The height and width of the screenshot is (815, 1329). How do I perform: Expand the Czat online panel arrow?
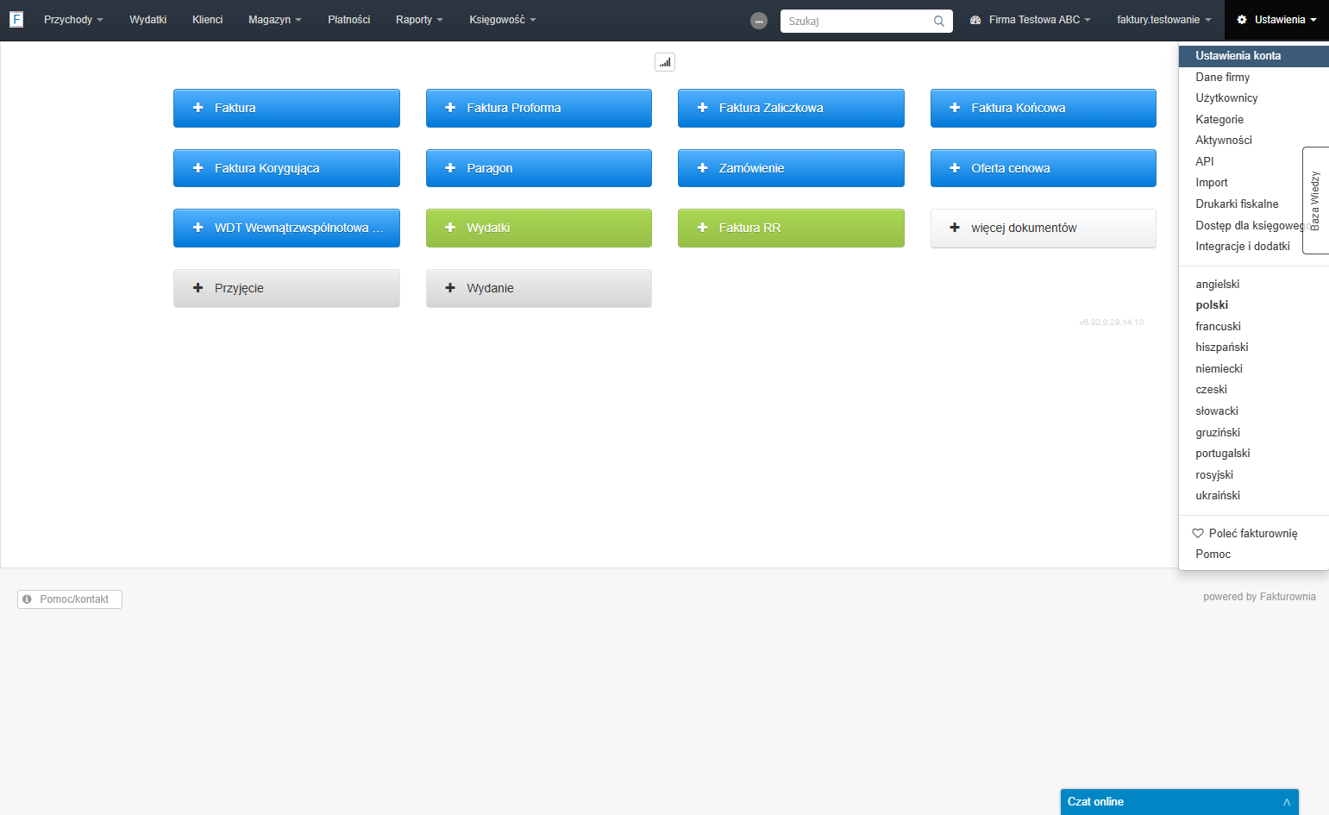1287,802
